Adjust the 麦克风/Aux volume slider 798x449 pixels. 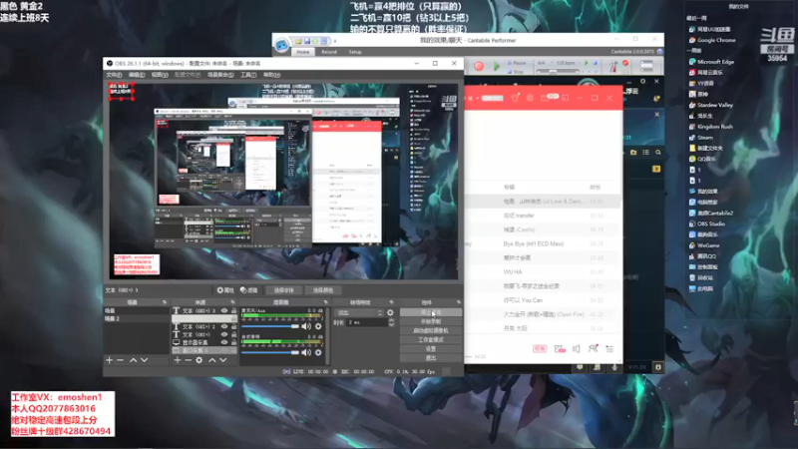click(x=270, y=326)
